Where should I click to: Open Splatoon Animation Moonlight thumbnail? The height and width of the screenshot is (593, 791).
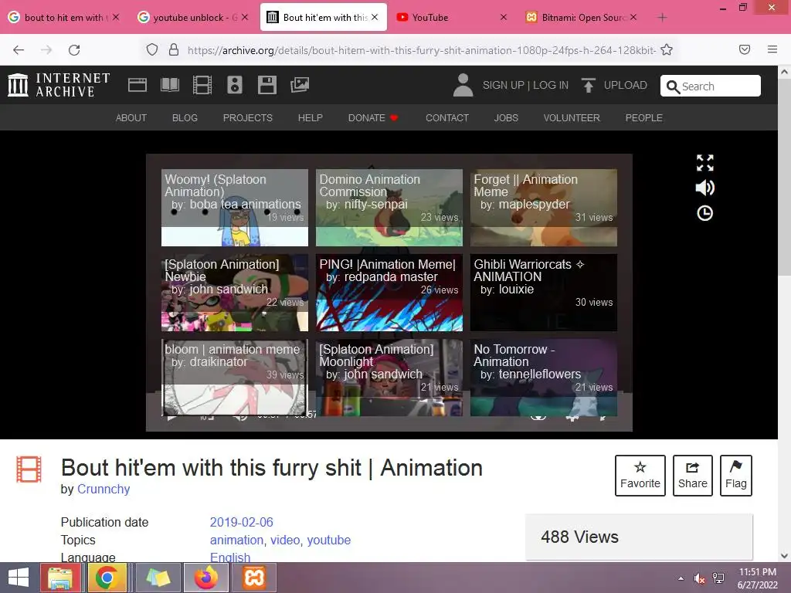(x=389, y=378)
